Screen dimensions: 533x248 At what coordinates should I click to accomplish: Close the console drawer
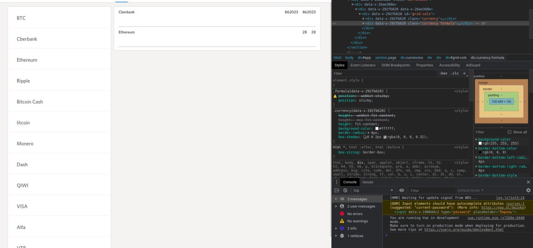(528, 182)
